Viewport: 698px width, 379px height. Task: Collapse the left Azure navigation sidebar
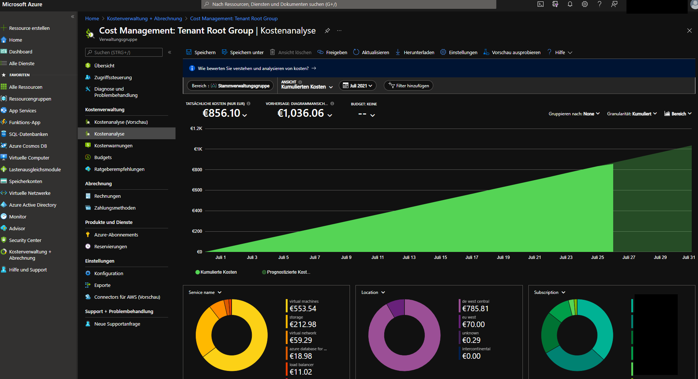pos(73,17)
